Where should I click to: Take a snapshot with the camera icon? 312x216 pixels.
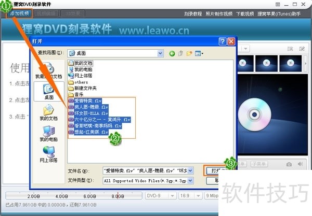289,164
